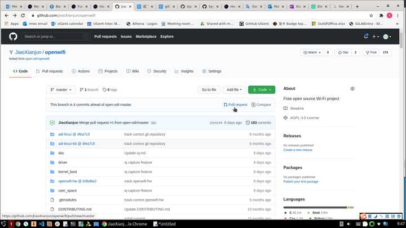Select the Code tab
This screenshot has width=406, height=228.
[20, 71]
